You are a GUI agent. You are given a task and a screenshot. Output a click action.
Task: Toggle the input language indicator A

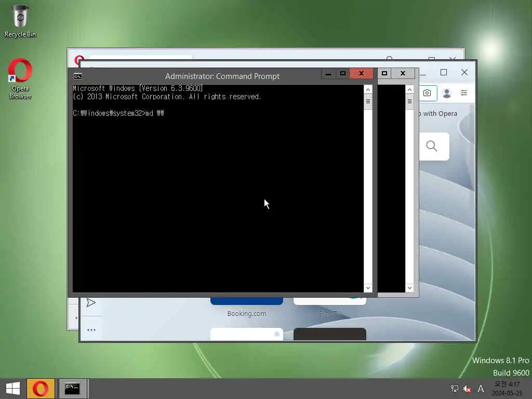[481, 389]
